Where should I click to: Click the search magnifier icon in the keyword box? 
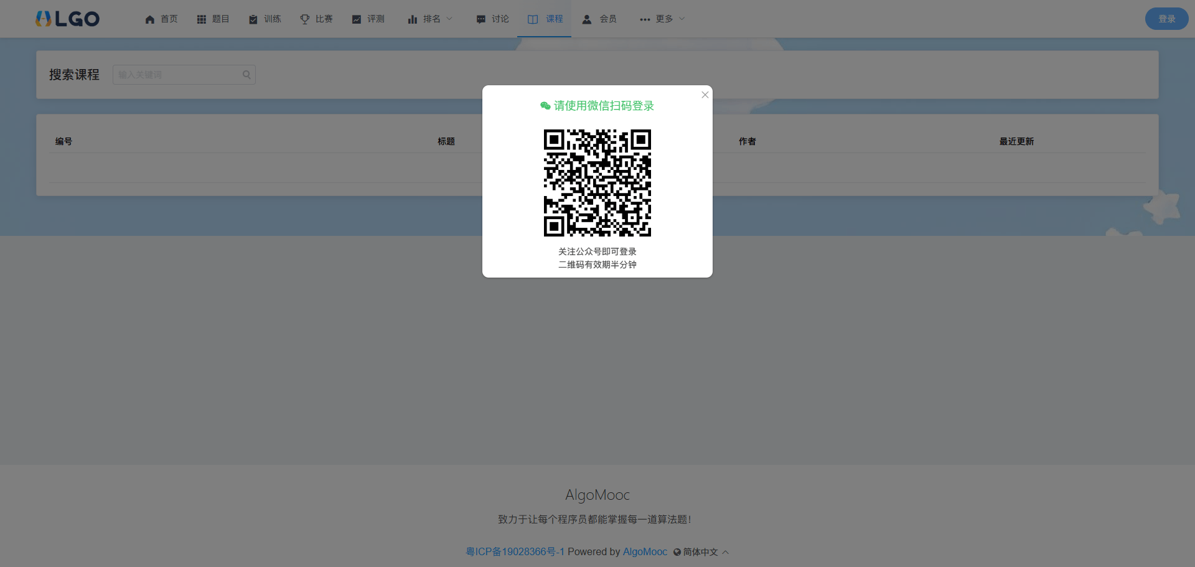coord(246,74)
